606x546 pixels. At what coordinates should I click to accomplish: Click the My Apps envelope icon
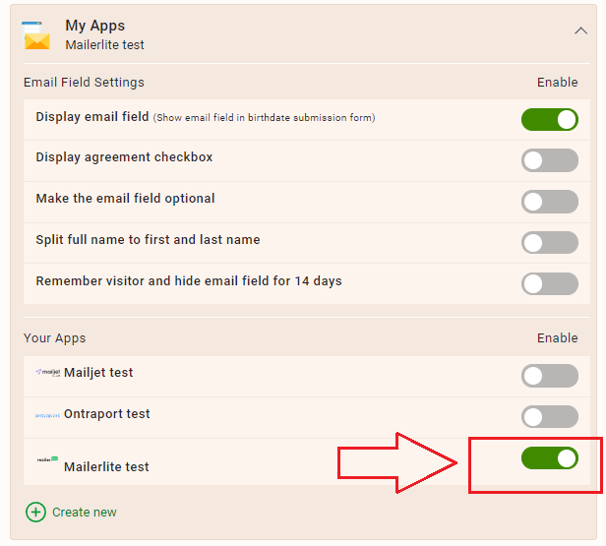[x=36, y=35]
